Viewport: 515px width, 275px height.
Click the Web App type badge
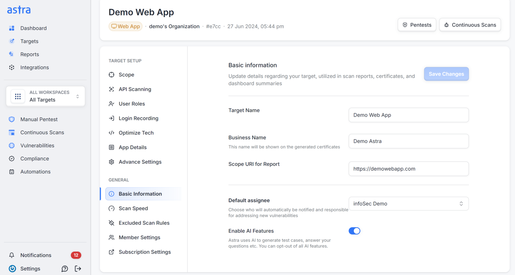(x=126, y=26)
